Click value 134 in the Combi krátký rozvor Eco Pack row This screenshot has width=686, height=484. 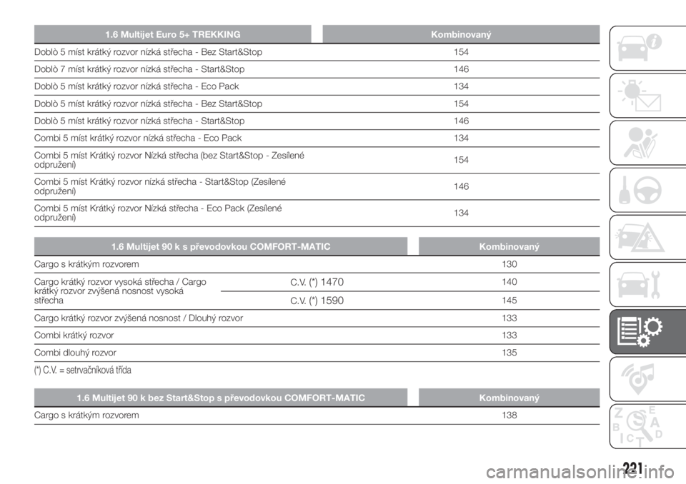(x=461, y=138)
